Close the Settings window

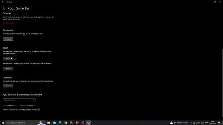click(220, 2)
